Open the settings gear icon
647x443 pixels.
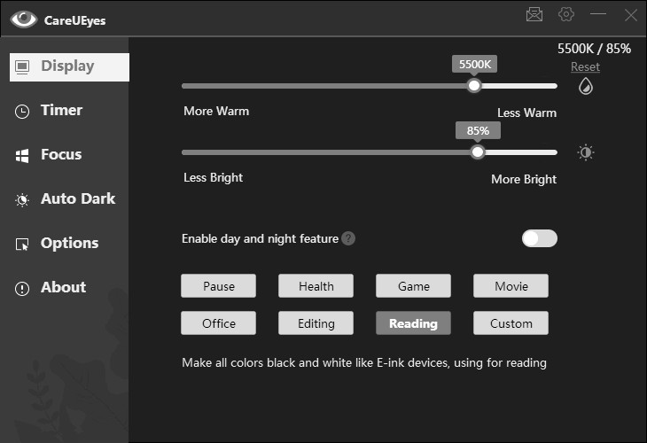[566, 14]
